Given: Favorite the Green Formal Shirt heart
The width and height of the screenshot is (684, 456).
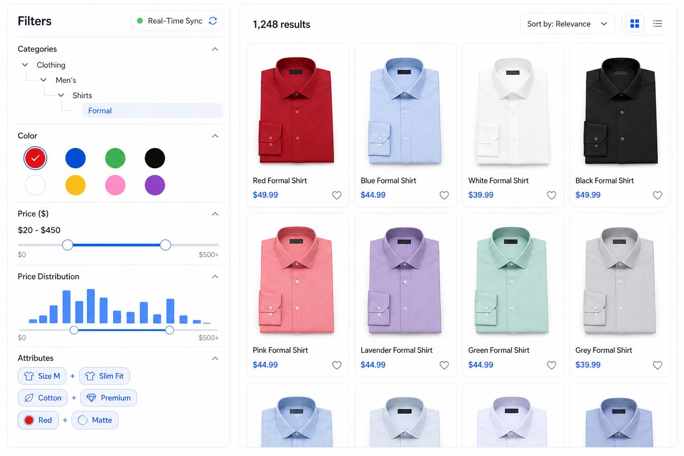Looking at the screenshot, I should [551, 365].
